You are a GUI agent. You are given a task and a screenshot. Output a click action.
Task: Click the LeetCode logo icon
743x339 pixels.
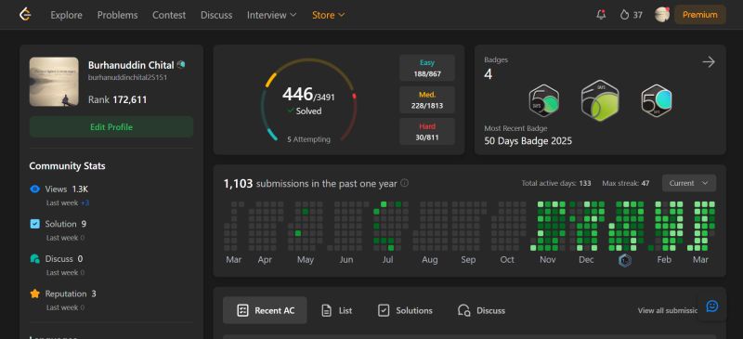point(25,15)
